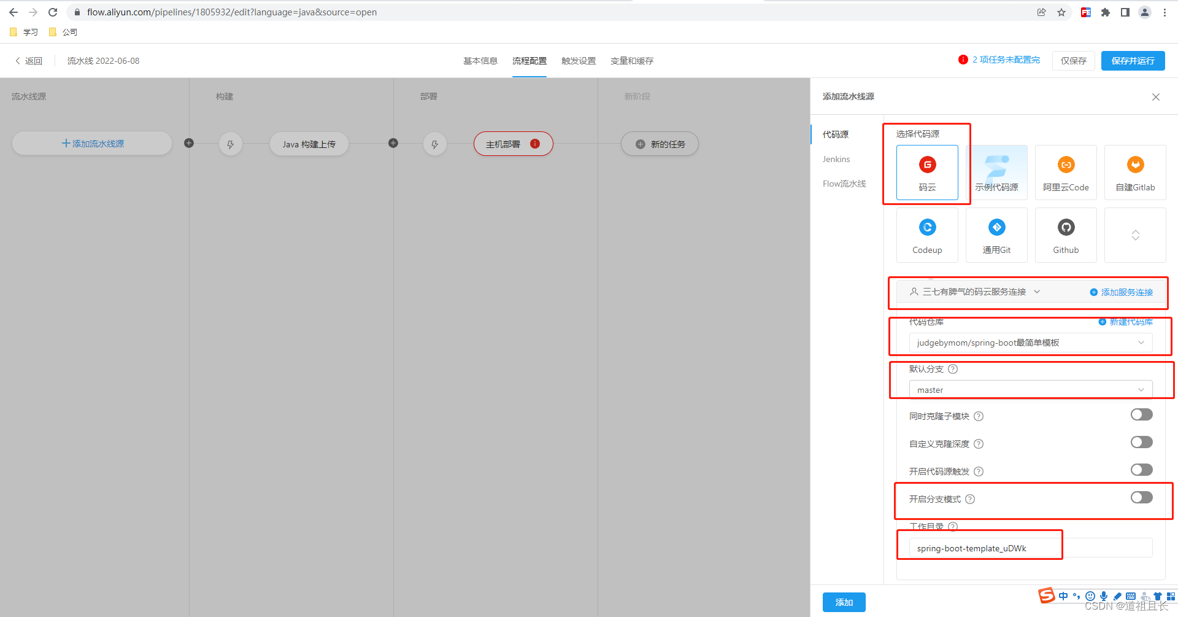Switch to the 流程配置 tab
The height and width of the screenshot is (617, 1178).
(x=529, y=61)
